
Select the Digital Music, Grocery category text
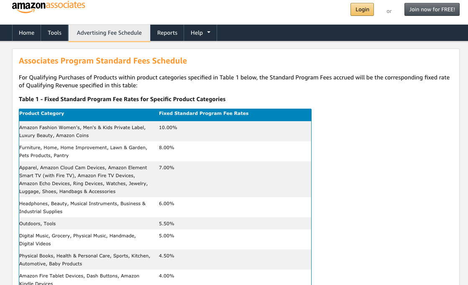coord(78,240)
